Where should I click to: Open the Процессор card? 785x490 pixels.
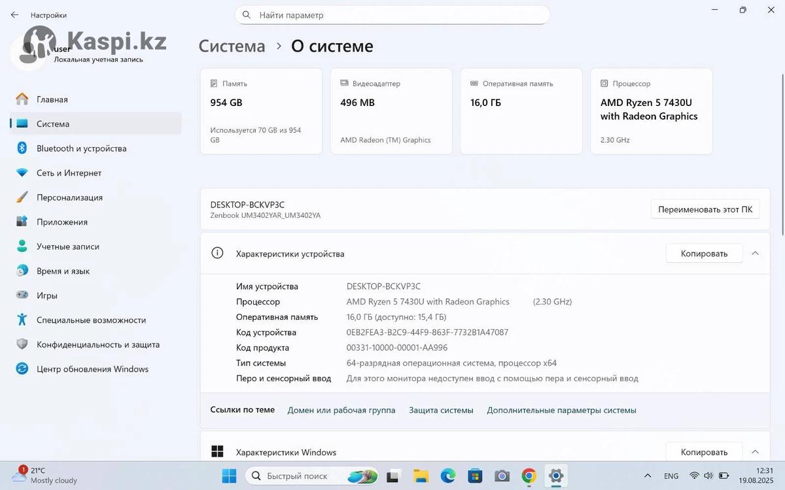click(652, 111)
